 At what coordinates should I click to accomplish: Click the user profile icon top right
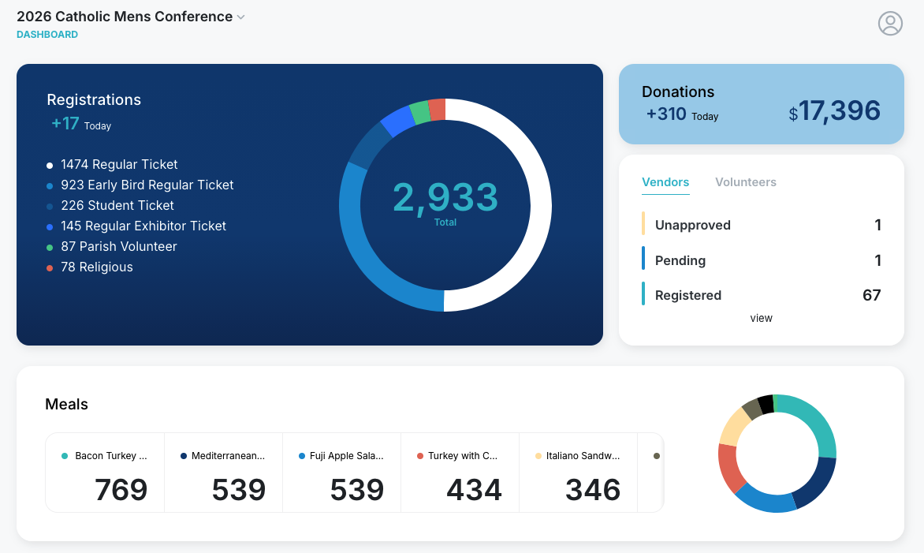[x=890, y=23]
